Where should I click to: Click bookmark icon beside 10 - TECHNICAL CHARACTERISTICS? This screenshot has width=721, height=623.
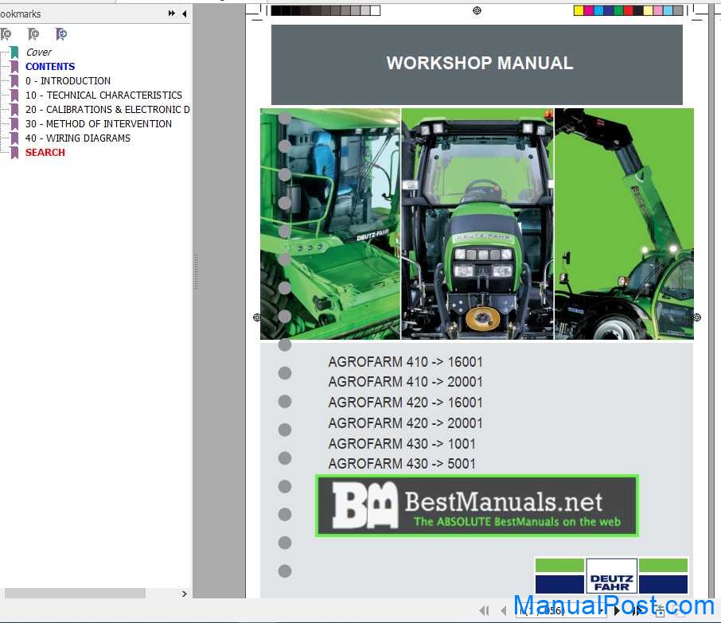(14, 95)
